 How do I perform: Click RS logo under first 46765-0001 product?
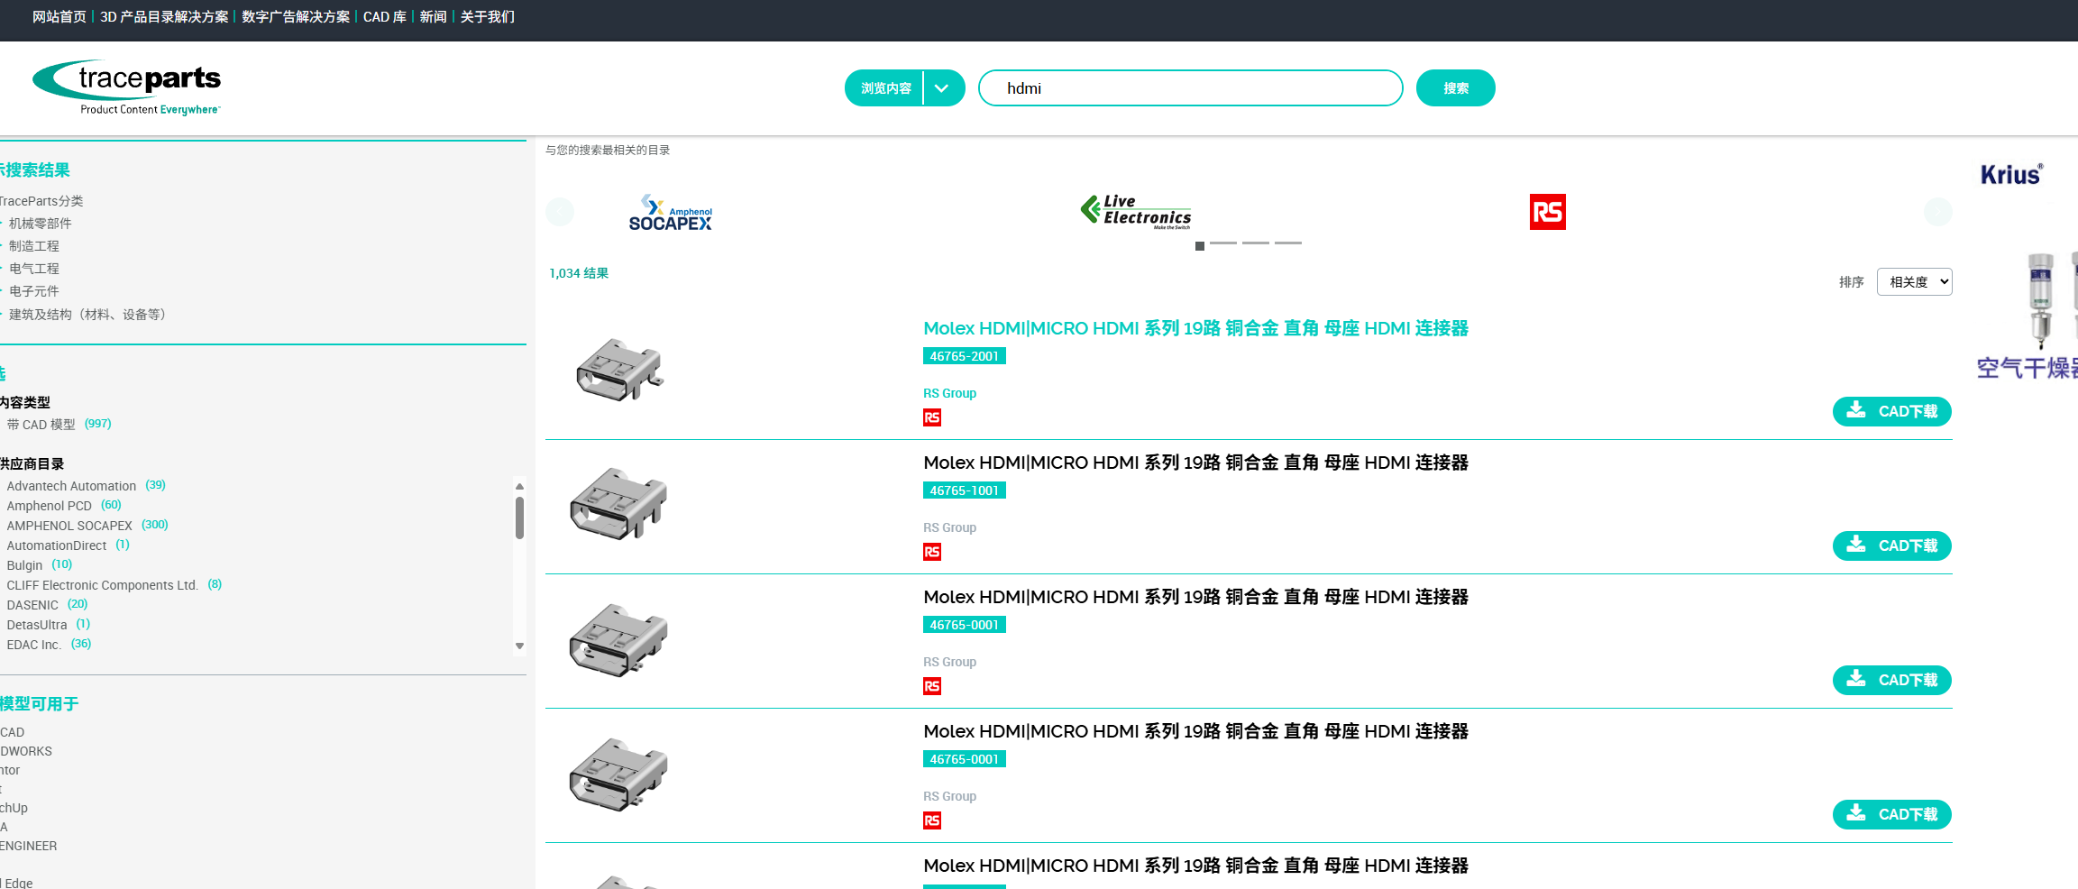(932, 686)
